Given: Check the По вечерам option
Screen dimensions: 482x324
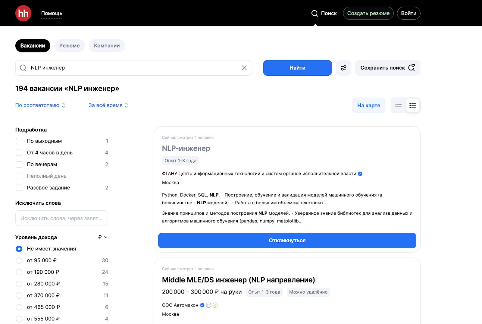Looking at the screenshot, I should click(19, 165).
